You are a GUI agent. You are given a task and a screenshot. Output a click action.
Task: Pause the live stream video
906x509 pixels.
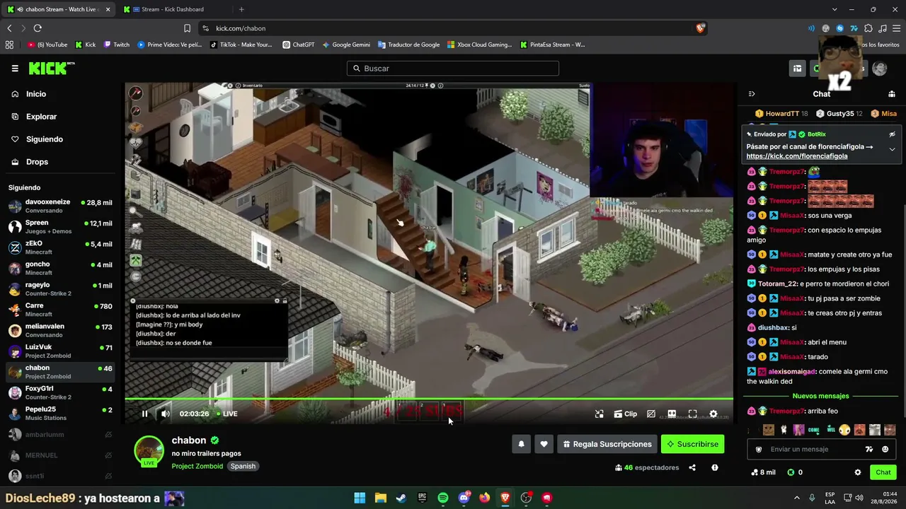click(x=144, y=414)
